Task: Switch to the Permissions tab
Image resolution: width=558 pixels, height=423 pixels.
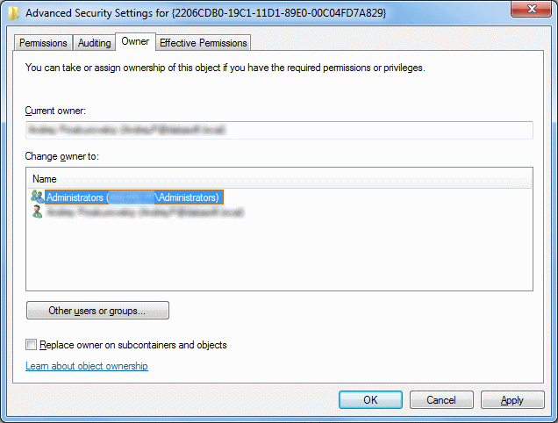Action: click(x=43, y=43)
